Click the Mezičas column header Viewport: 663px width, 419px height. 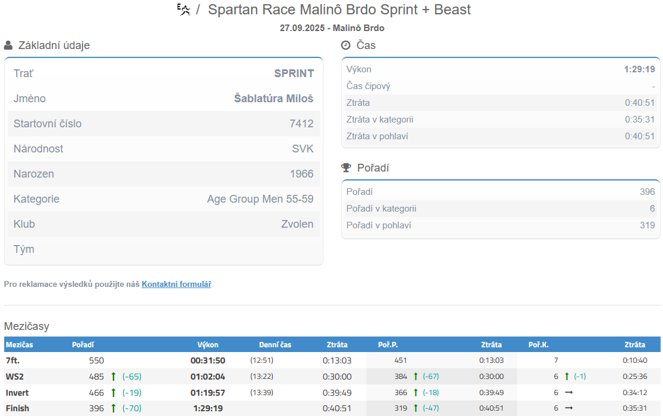[20, 345]
